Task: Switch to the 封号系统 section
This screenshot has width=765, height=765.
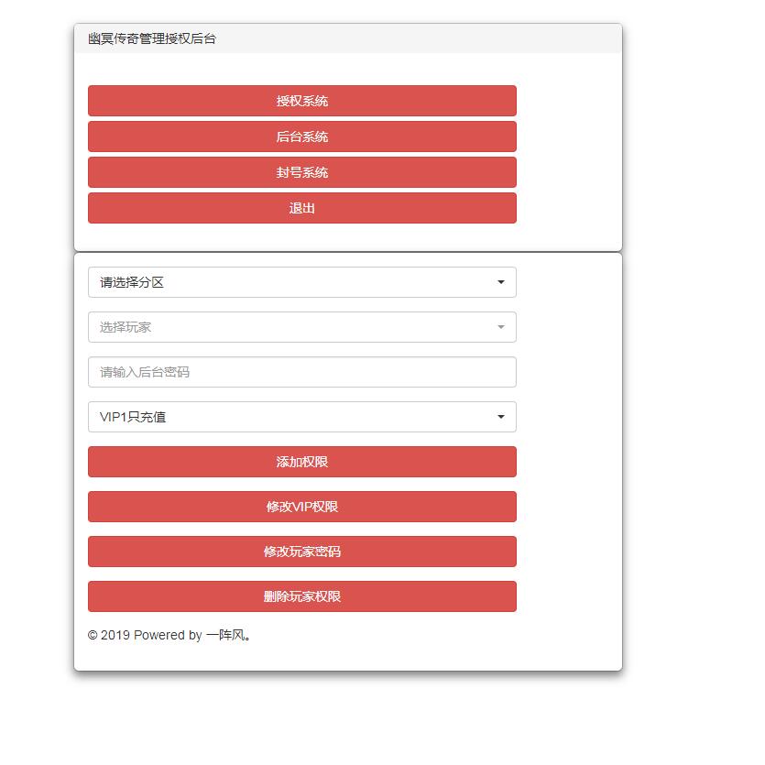Action: [x=301, y=172]
